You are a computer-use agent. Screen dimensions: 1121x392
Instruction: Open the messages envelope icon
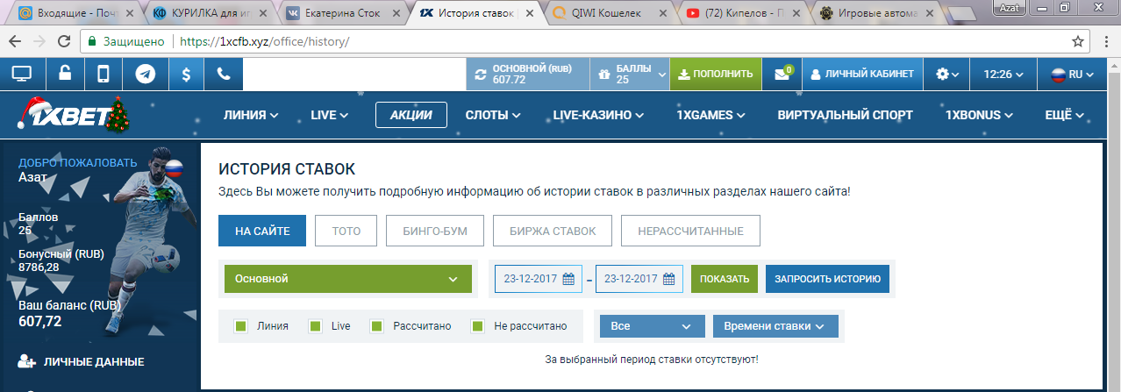point(782,75)
